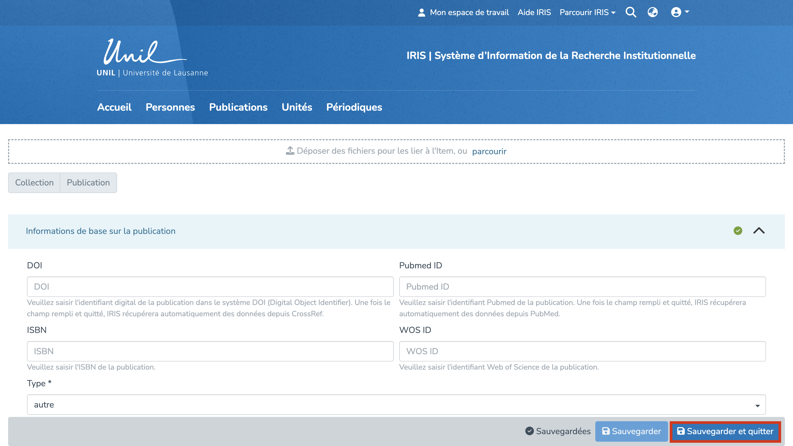Click the parcourir link
793x446 pixels.
[x=489, y=151]
